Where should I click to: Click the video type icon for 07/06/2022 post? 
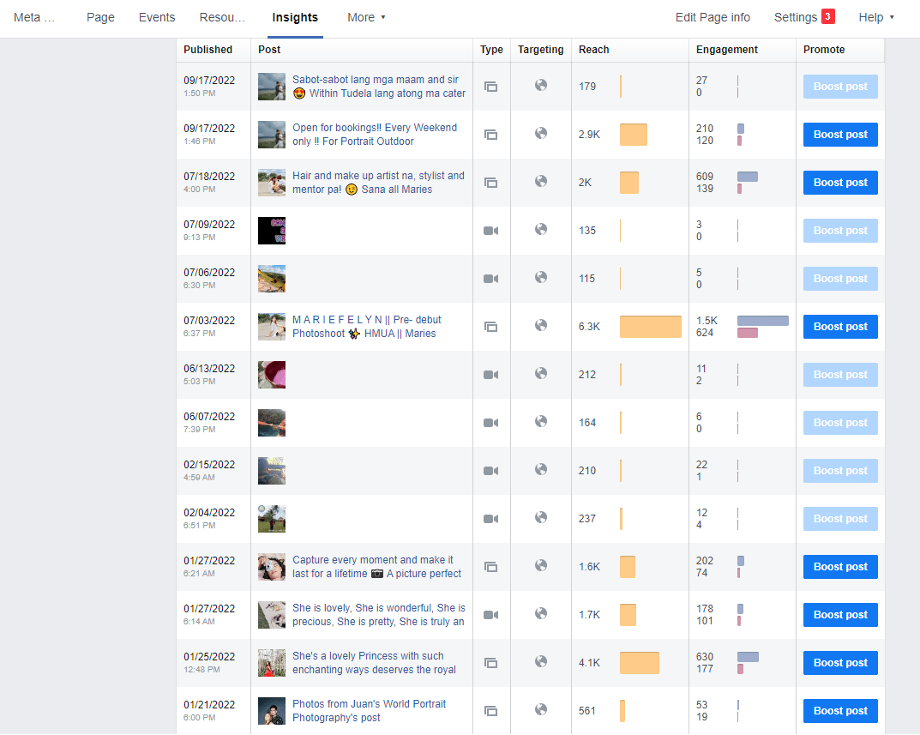pyautogui.click(x=491, y=279)
